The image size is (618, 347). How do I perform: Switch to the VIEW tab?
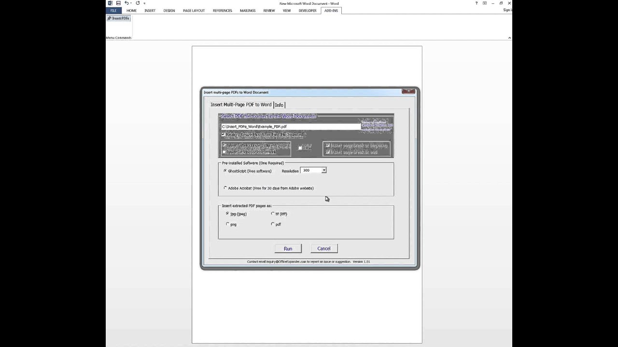pyautogui.click(x=287, y=11)
